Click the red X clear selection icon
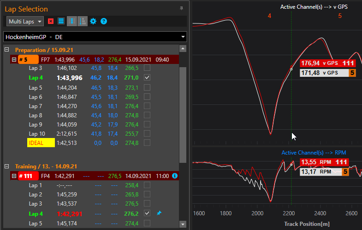The height and width of the screenshot is (230, 362). pyautogui.click(x=51, y=21)
